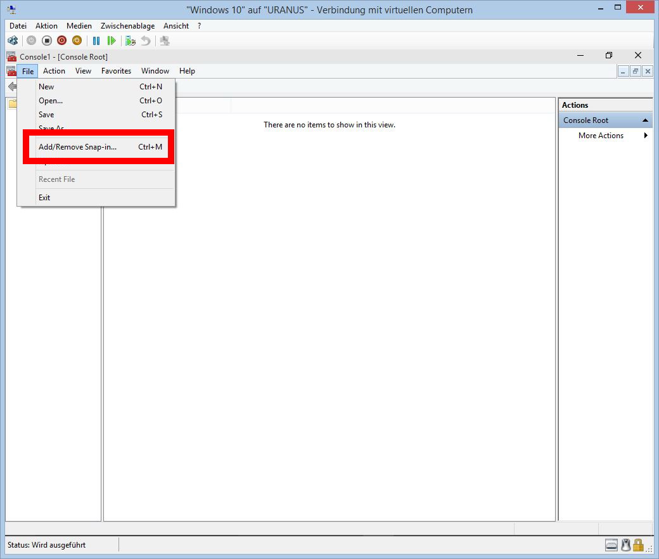Collapse the Console Root actions section
659x559 pixels.
coord(645,120)
